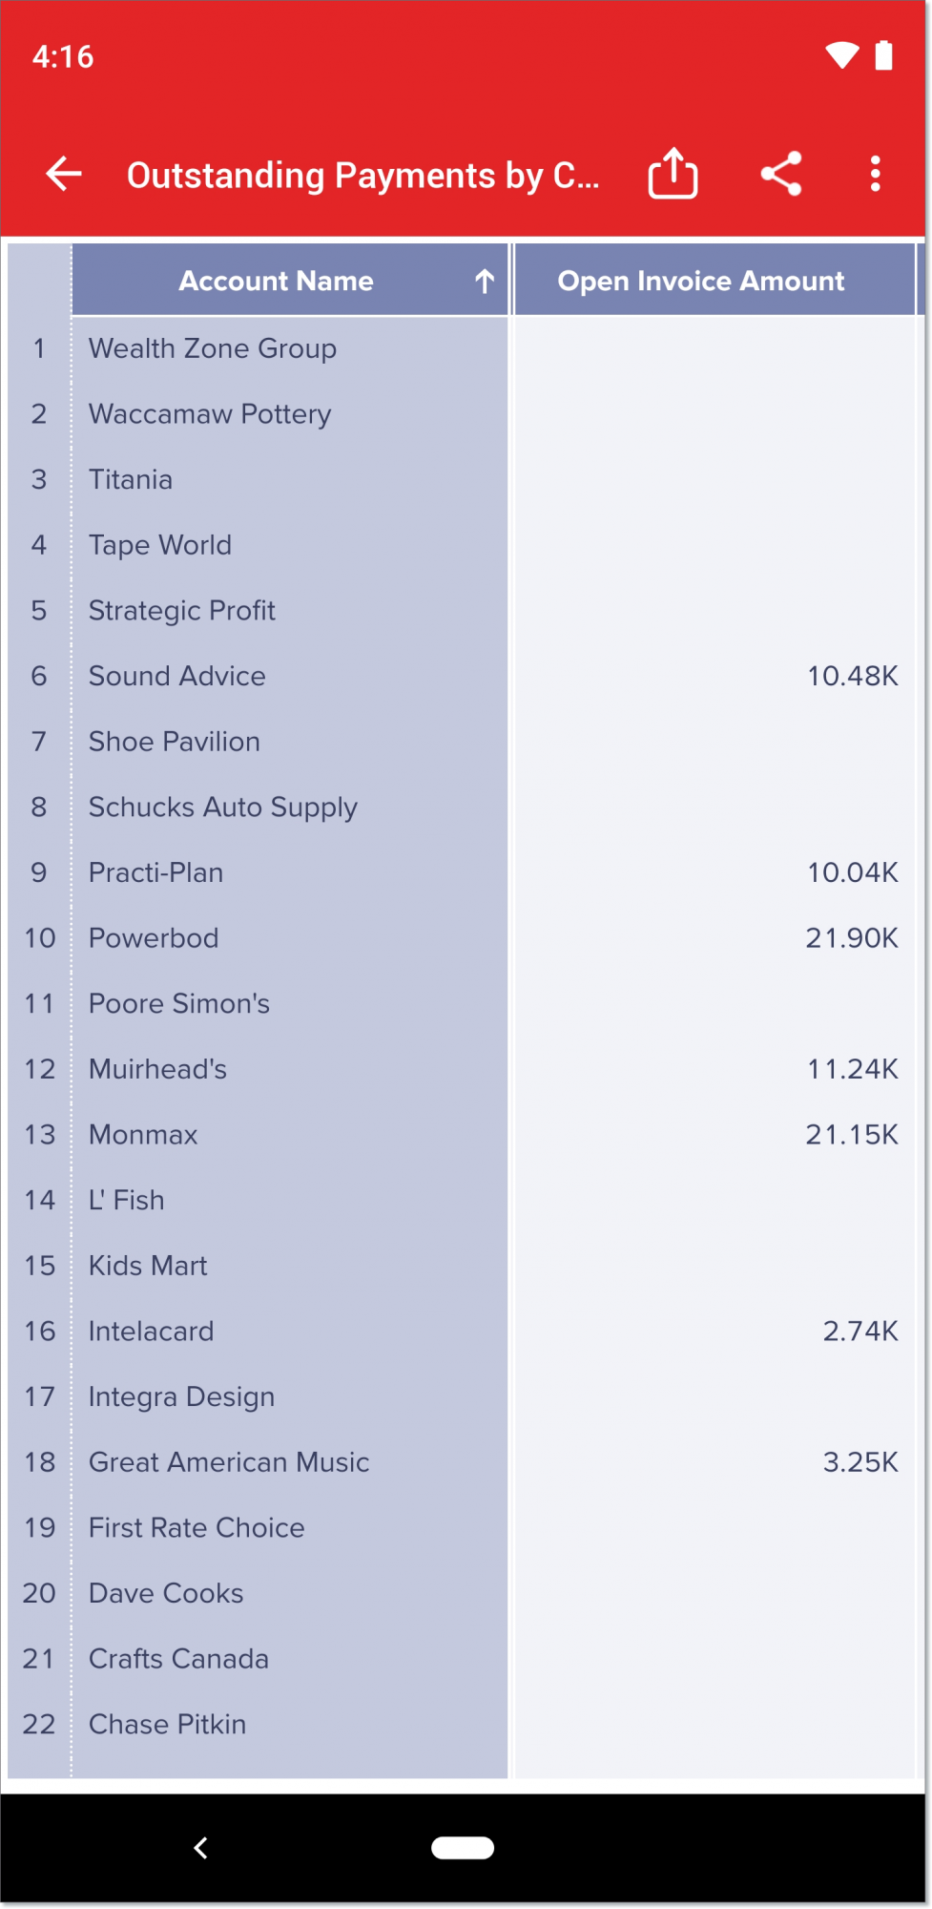The image size is (932, 1909).
Task: Tap the report title Outstanding Payments
Action: click(362, 176)
